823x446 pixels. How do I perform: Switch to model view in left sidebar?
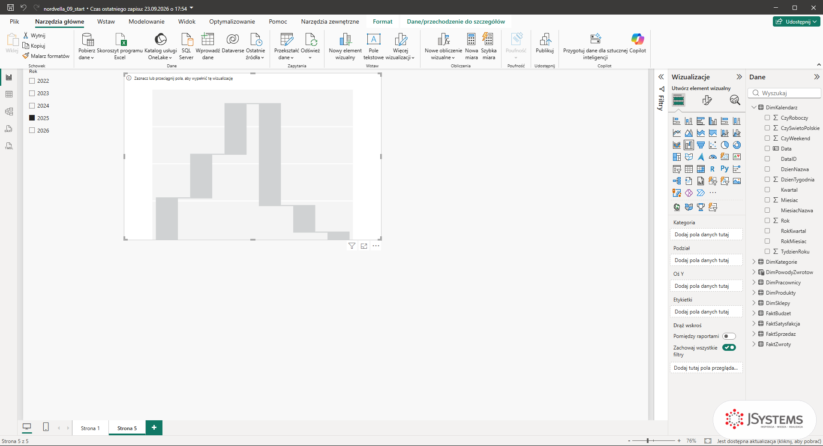pyautogui.click(x=9, y=111)
